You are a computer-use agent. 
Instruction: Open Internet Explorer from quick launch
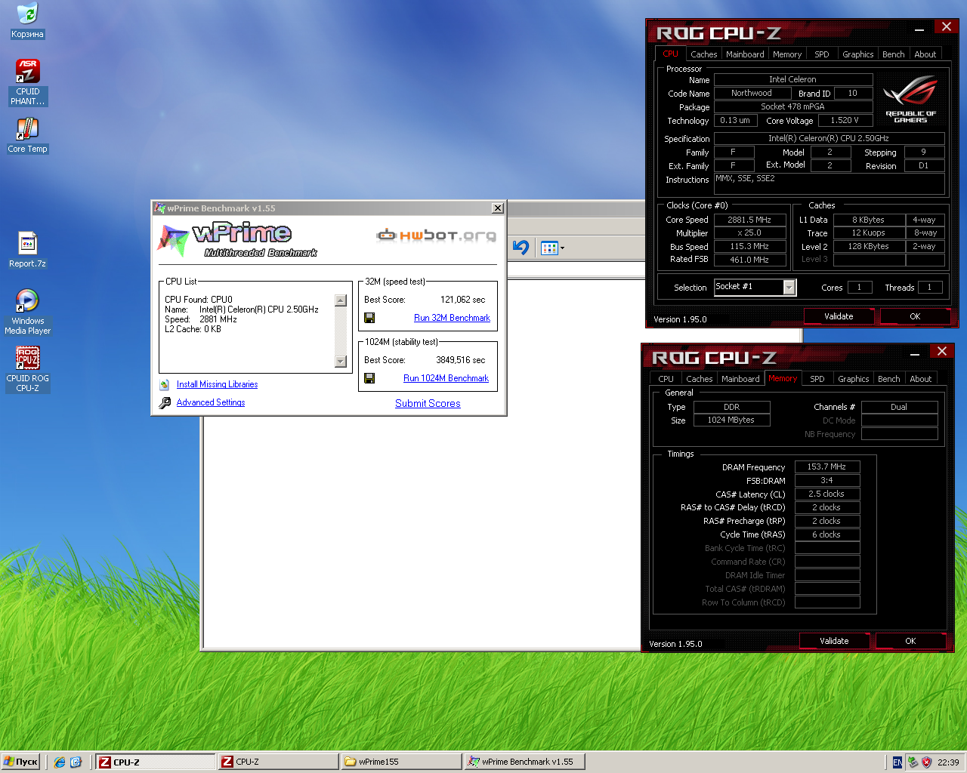(60, 762)
